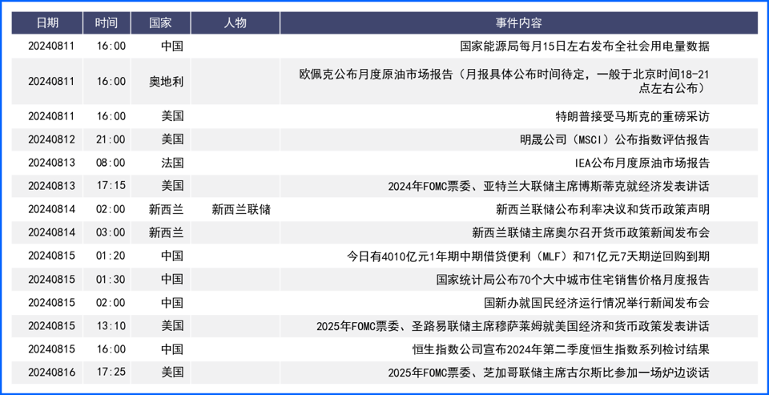Screen dimensions: 769x395
Task: Click 中国 in the 恒生指数 row
Action: coord(172,349)
